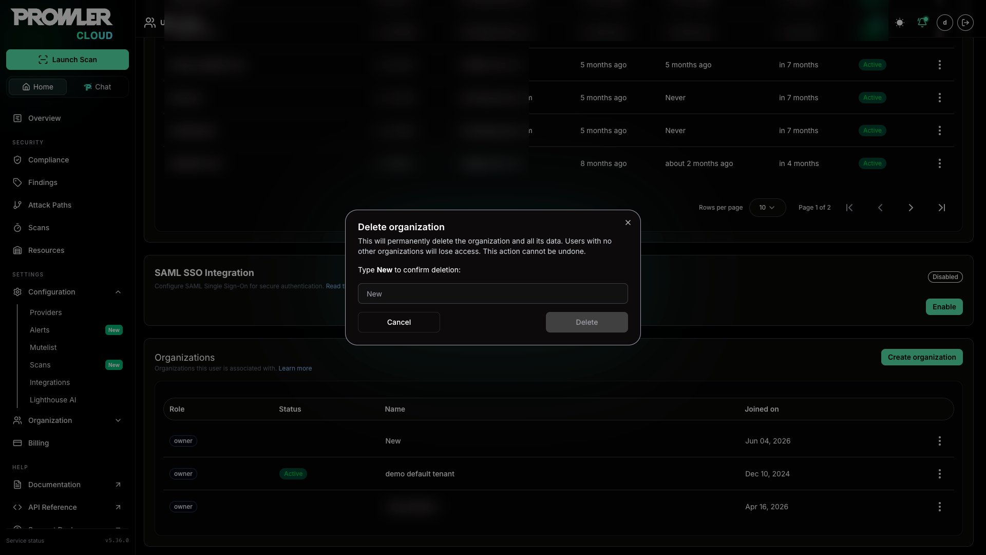
Task: Open the Resources page
Action: [46, 250]
